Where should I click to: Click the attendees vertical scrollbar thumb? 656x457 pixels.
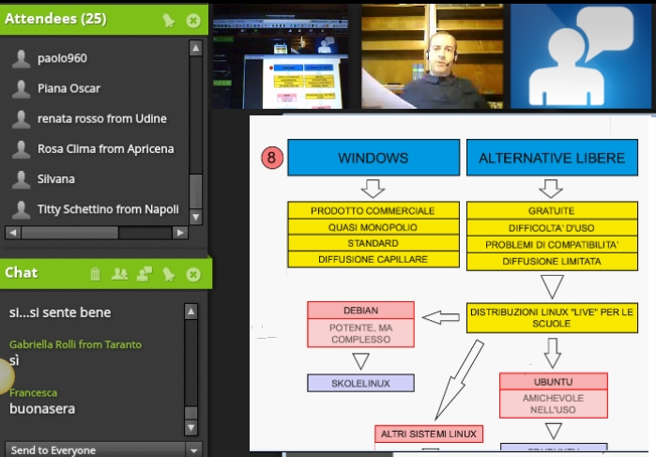click(x=195, y=190)
